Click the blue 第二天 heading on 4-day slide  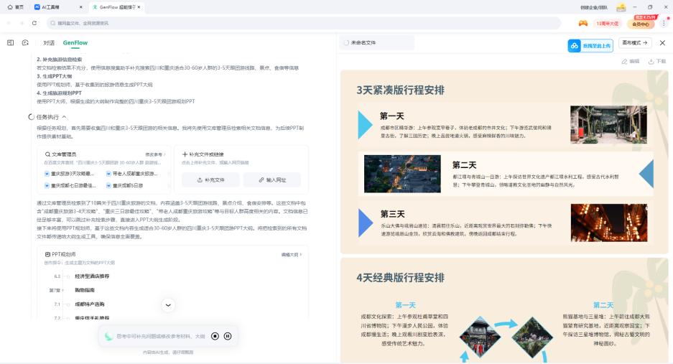603,305
